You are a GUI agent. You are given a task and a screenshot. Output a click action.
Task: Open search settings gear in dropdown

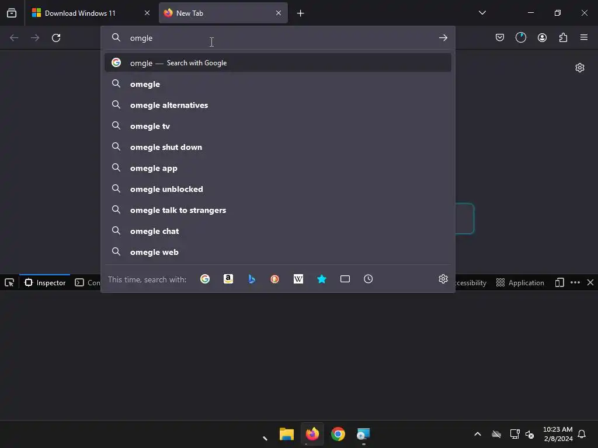[443, 279]
